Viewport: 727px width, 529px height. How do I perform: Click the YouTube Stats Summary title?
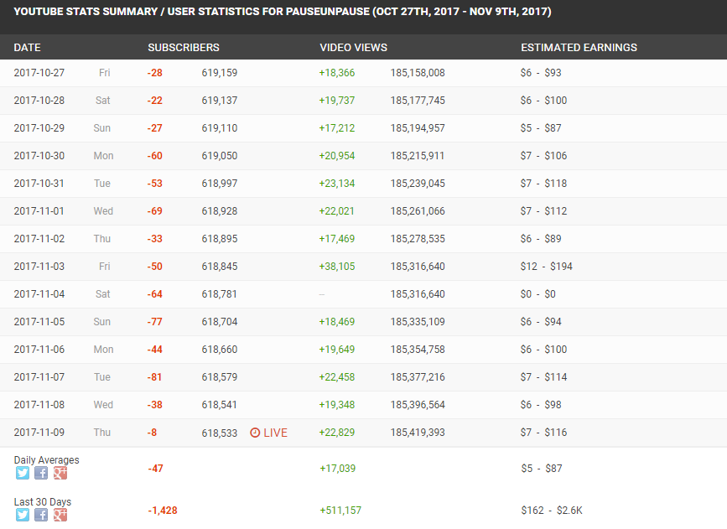(283, 12)
